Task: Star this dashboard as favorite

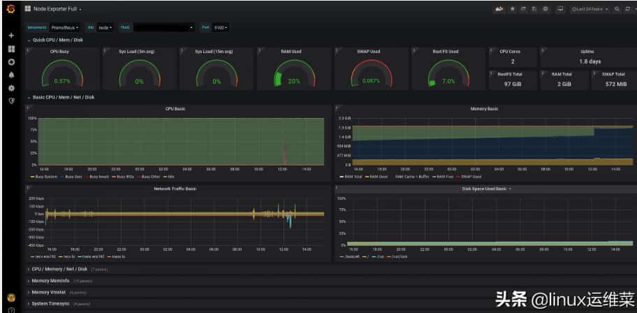Action: pos(512,9)
